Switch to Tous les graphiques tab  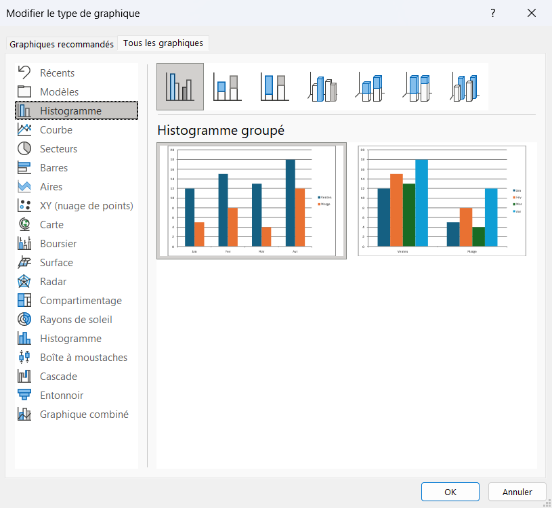pos(163,43)
